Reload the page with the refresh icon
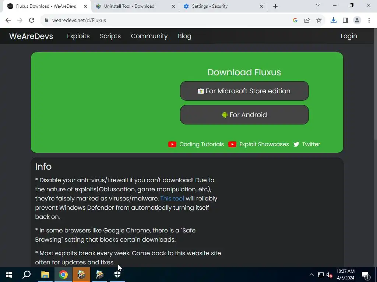377x282 pixels. pyautogui.click(x=32, y=21)
